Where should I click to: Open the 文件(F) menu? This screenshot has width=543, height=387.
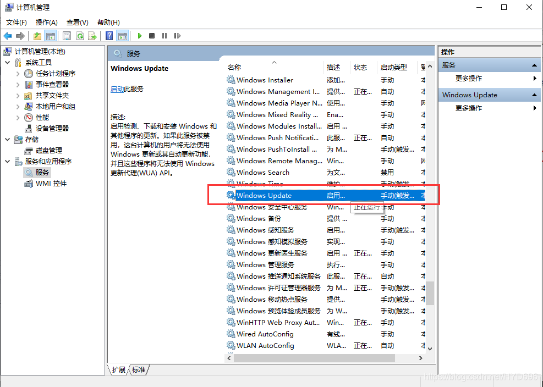pos(17,23)
